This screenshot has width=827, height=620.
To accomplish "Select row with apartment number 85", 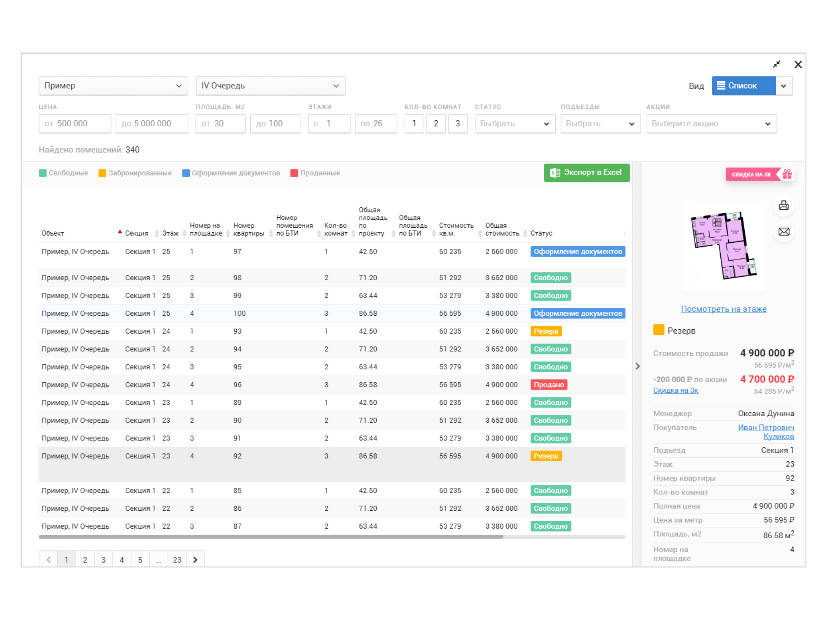I will (332, 491).
